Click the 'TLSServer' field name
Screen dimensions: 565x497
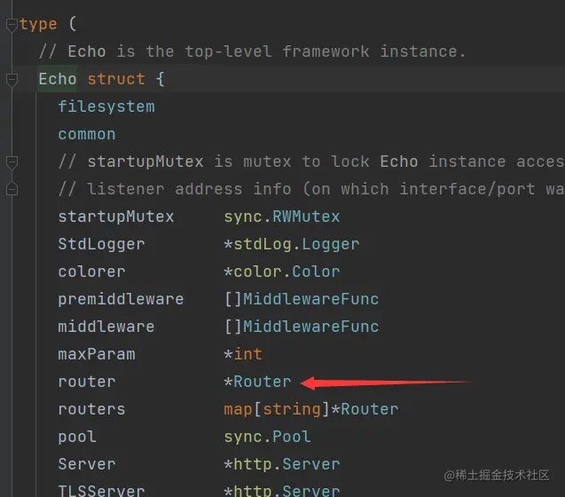102,491
